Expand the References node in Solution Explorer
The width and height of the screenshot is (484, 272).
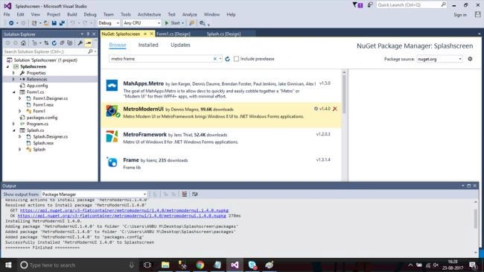point(13,79)
